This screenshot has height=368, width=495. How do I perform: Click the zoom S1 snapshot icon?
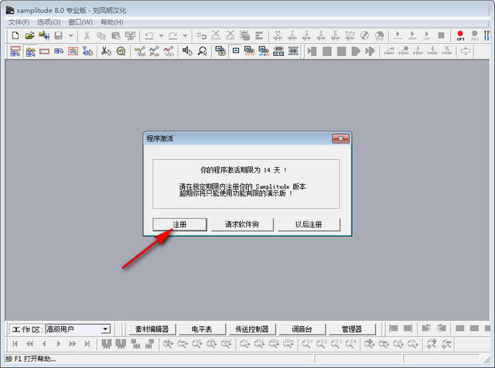(x=307, y=343)
